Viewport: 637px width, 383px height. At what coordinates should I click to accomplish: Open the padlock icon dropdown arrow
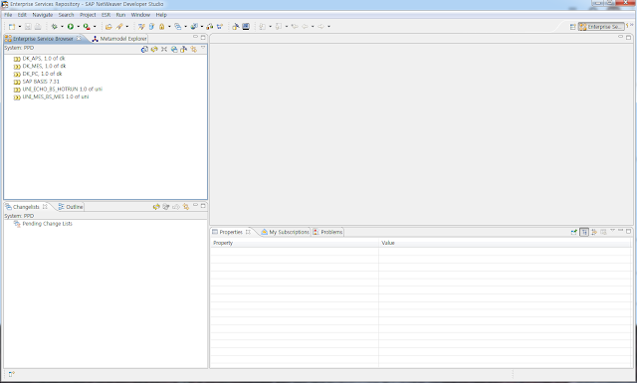point(169,27)
